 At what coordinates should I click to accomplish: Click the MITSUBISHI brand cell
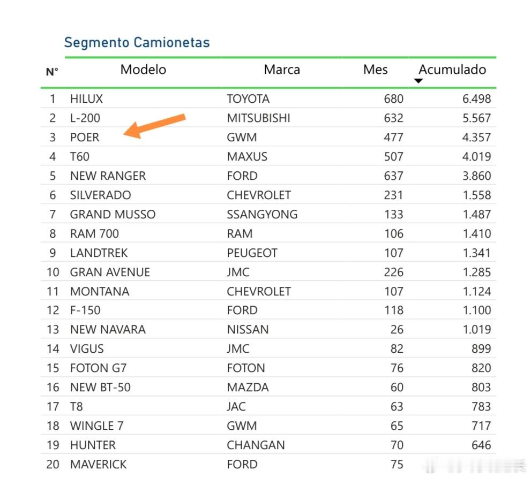(x=258, y=118)
